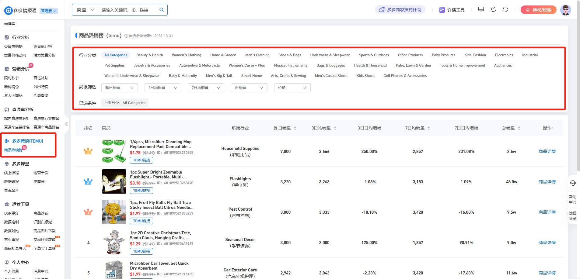The height and width of the screenshot is (279, 580).
Task: Sort by 昨日销量 column arrows
Action: (x=295, y=128)
